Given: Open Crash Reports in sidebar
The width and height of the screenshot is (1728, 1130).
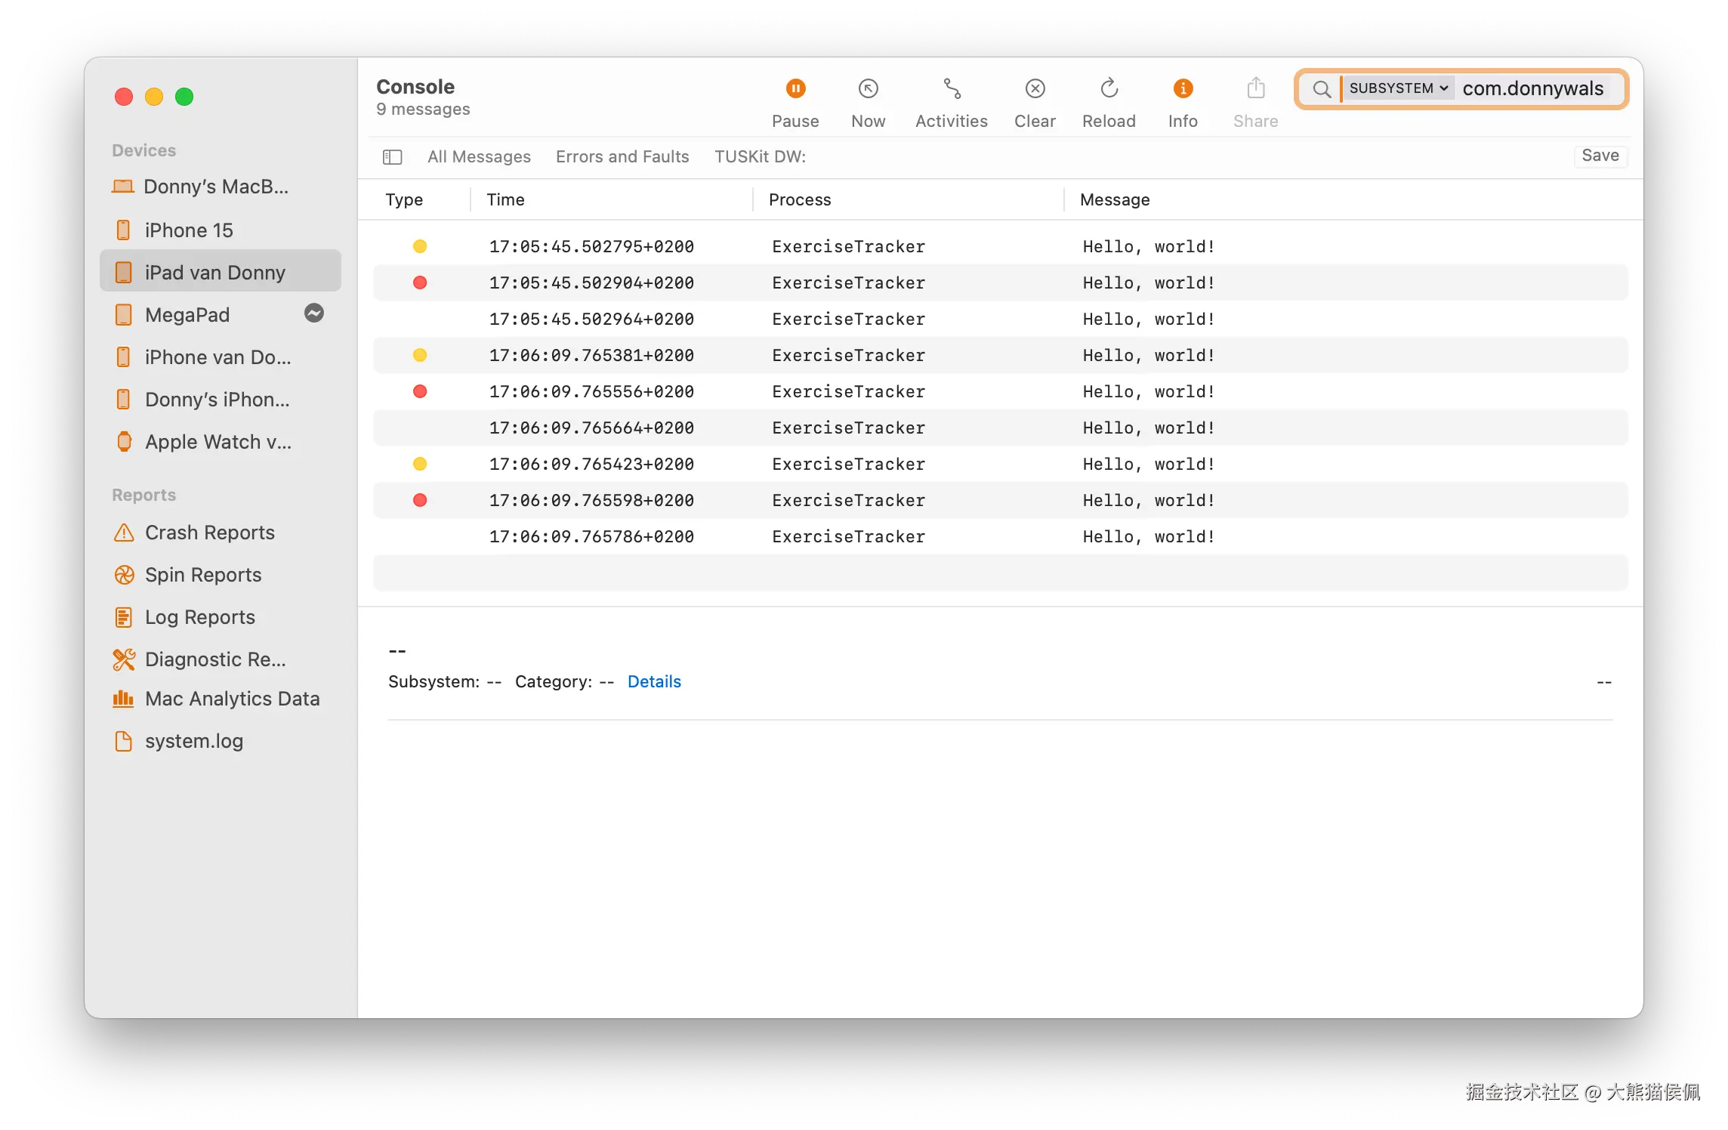Looking at the screenshot, I should [x=209, y=533].
